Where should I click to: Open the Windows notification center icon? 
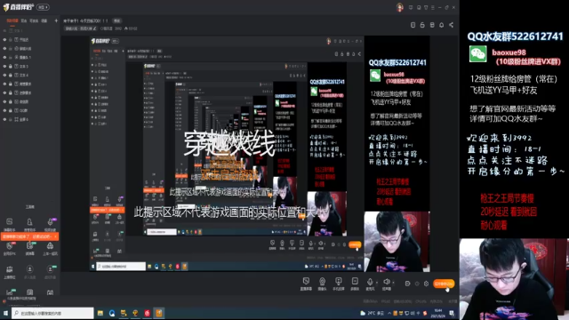click(452, 313)
